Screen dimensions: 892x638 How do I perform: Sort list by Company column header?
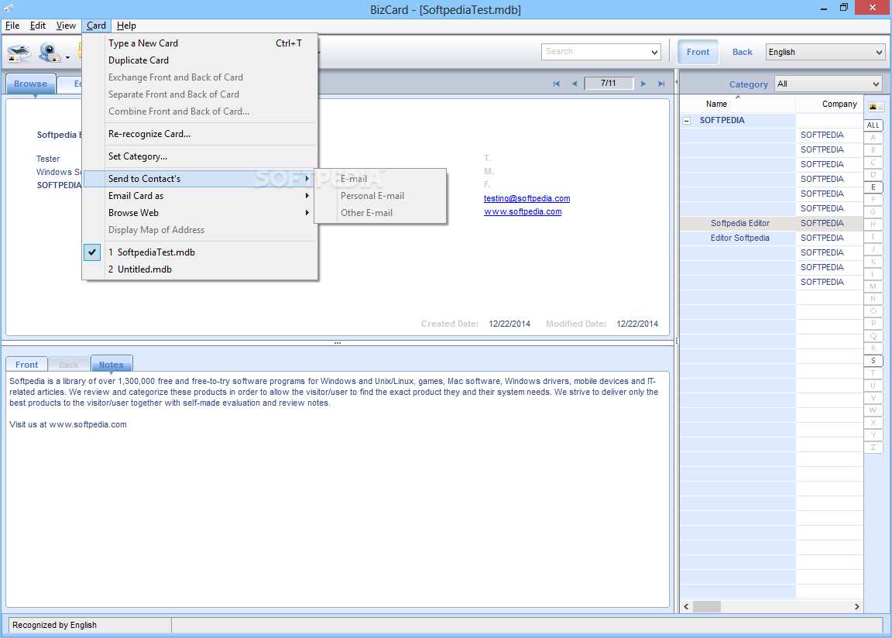[829, 104]
